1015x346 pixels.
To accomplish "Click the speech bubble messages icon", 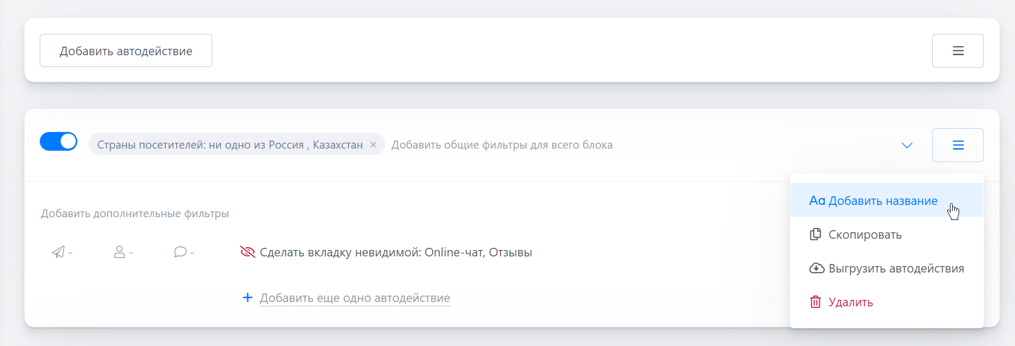I will (180, 252).
